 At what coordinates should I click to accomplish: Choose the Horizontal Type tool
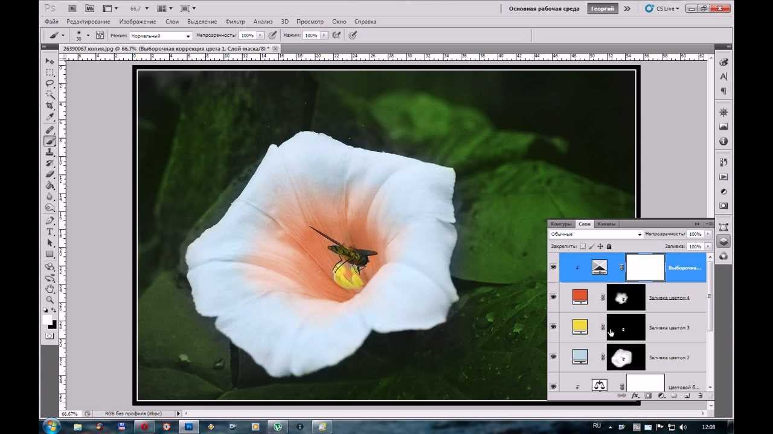tap(50, 232)
